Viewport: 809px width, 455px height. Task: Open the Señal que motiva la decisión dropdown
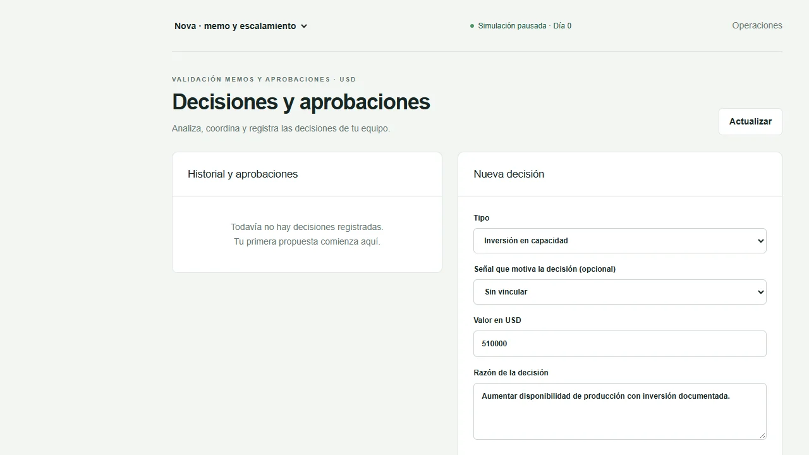pyautogui.click(x=620, y=292)
